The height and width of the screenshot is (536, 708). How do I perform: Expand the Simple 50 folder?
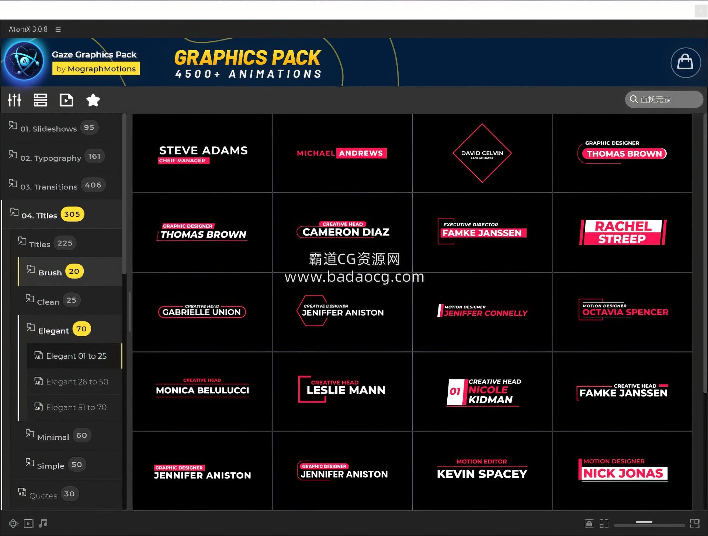(x=70, y=464)
